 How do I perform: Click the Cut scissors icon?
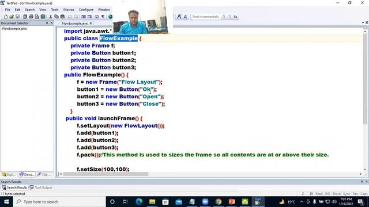tap(50, 17)
